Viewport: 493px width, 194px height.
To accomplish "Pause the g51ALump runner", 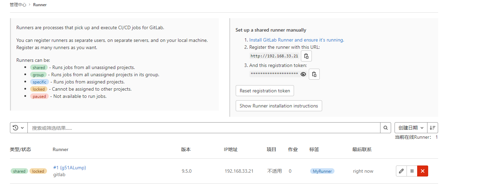I will pyautogui.click(x=412, y=171).
